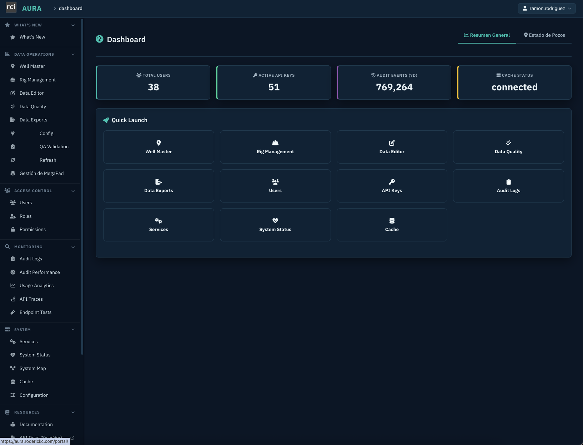This screenshot has width=583, height=445.
Task: Click the Endpoint Tests icon in sidebar
Action: coord(13,312)
